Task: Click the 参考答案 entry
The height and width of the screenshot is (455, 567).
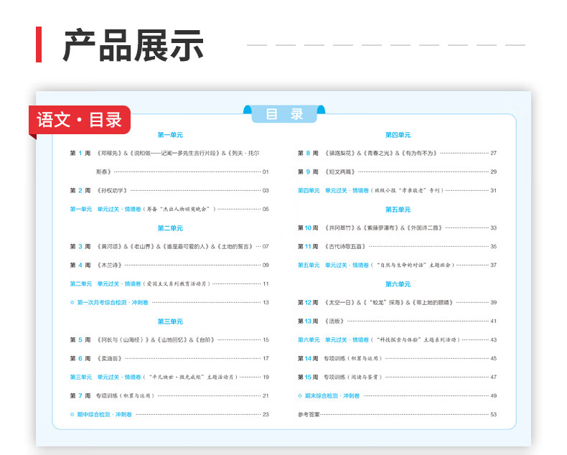Action: (309, 414)
